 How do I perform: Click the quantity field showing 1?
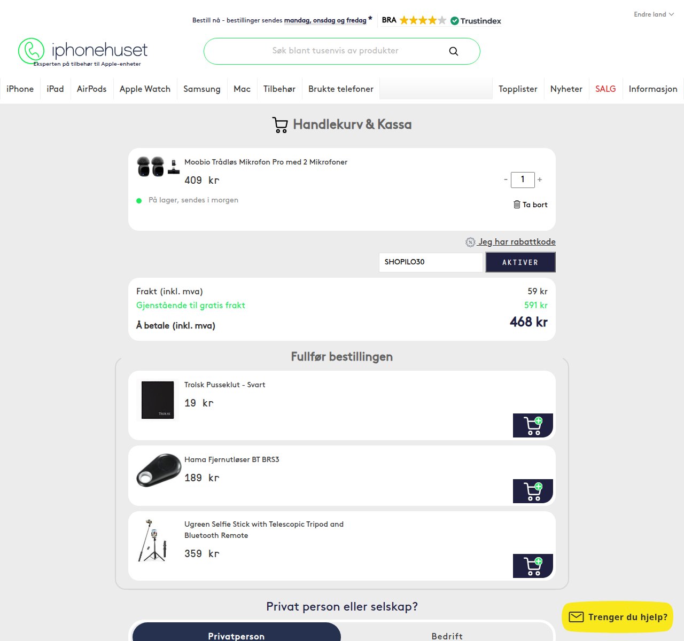(x=523, y=179)
